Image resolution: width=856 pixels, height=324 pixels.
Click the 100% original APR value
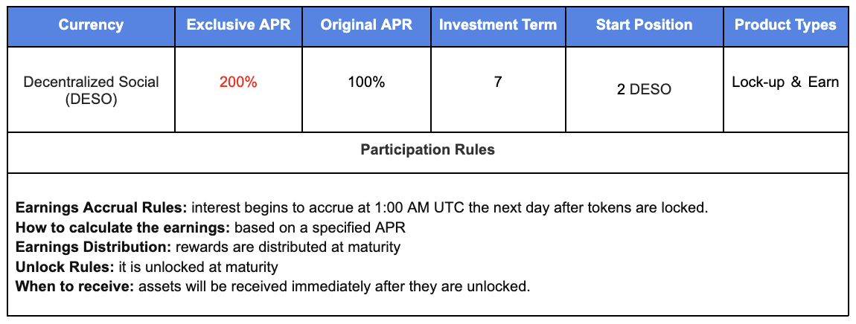point(366,82)
